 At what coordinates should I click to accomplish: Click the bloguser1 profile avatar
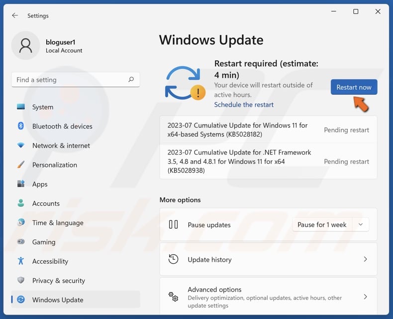click(25, 45)
